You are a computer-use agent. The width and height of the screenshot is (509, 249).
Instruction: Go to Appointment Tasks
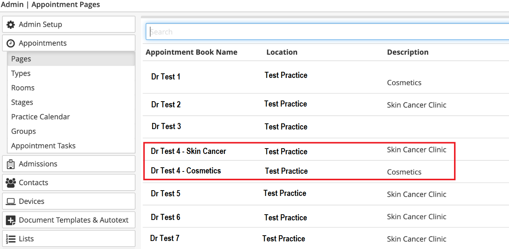(43, 146)
